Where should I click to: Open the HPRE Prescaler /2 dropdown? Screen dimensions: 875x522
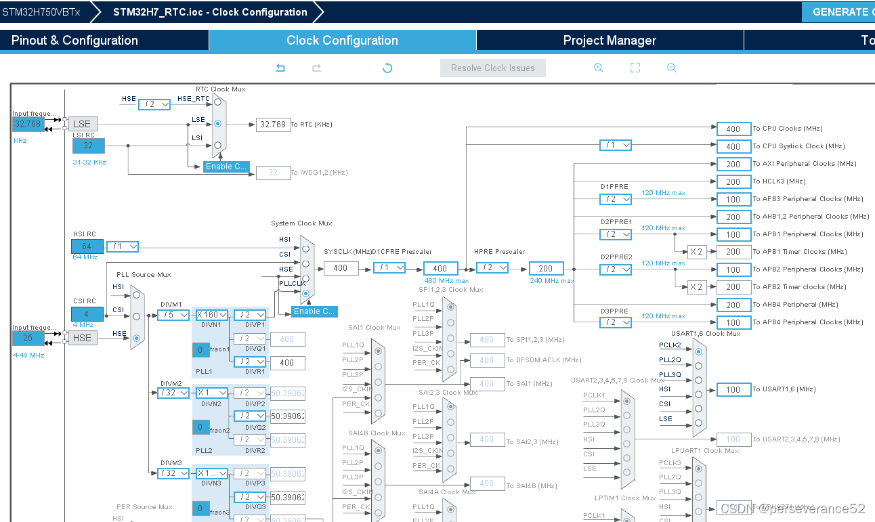point(492,267)
